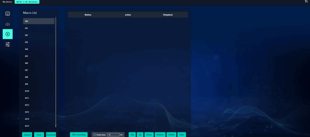Delete the selected macro action
This screenshot has height=137, width=310.
pos(171,135)
